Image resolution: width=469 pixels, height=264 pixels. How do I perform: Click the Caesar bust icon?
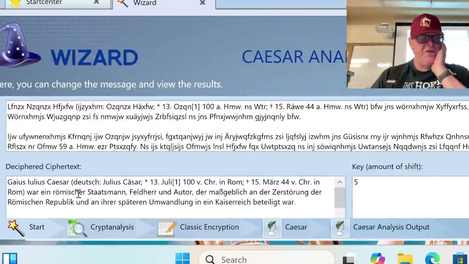point(272,227)
